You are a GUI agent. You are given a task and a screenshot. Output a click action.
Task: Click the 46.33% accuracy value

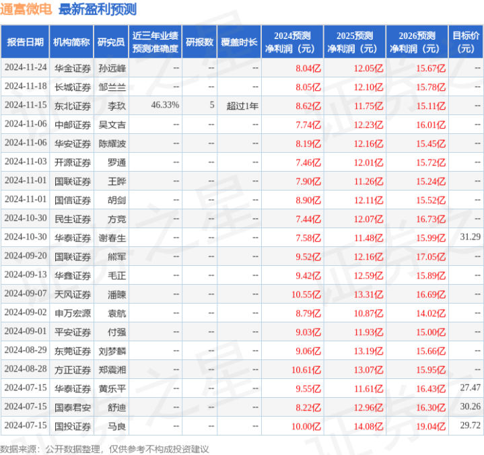coord(165,105)
